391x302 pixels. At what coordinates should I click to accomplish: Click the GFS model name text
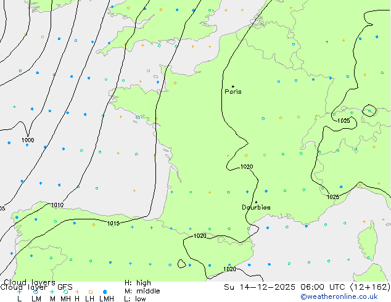point(65,287)
